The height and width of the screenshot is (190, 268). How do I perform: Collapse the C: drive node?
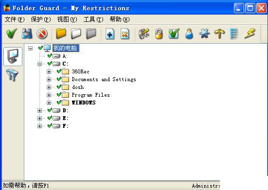tap(40, 64)
